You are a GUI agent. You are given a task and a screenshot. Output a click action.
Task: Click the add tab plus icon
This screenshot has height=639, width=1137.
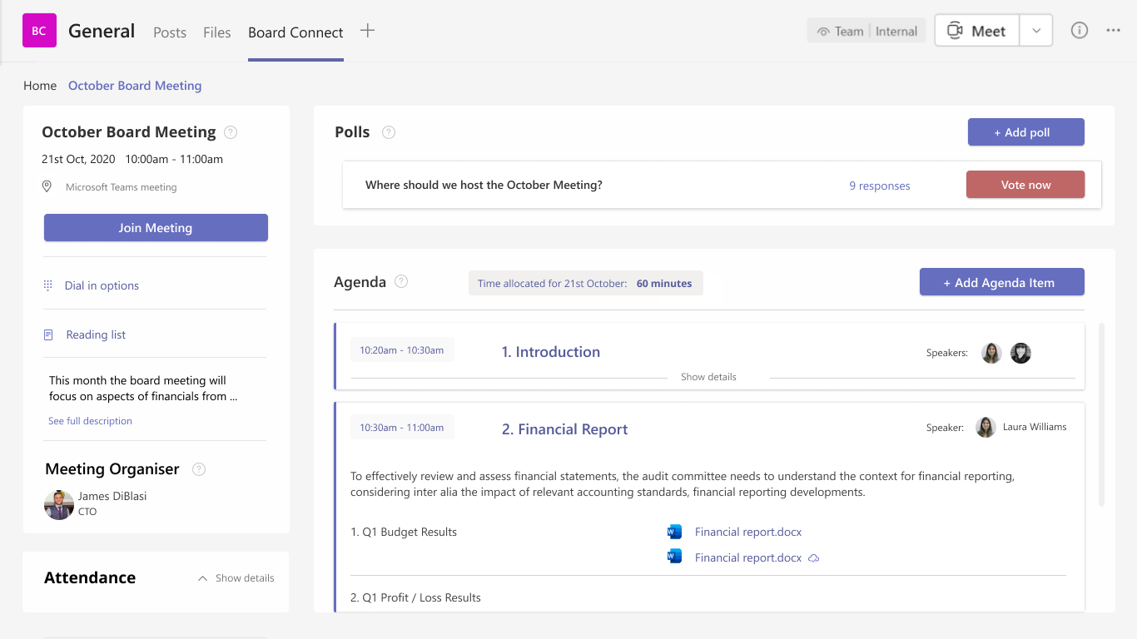(x=367, y=31)
